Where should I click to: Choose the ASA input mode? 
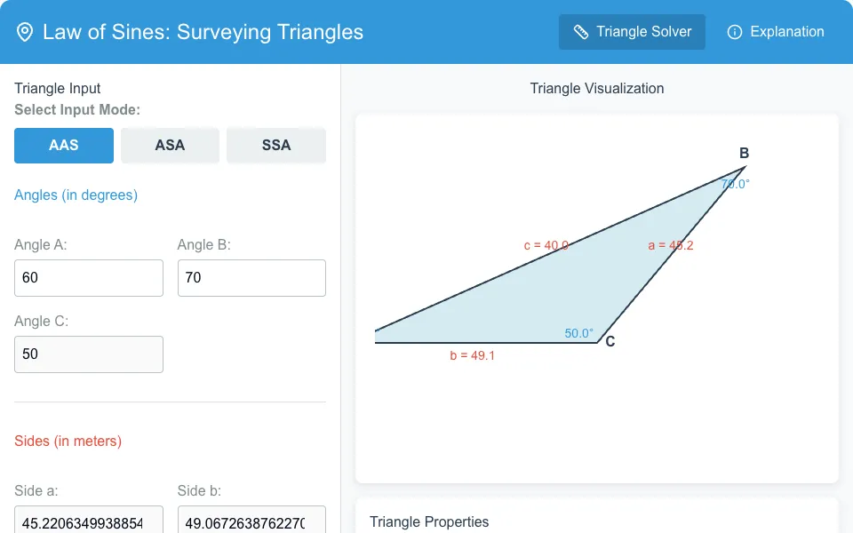[170, 145]
